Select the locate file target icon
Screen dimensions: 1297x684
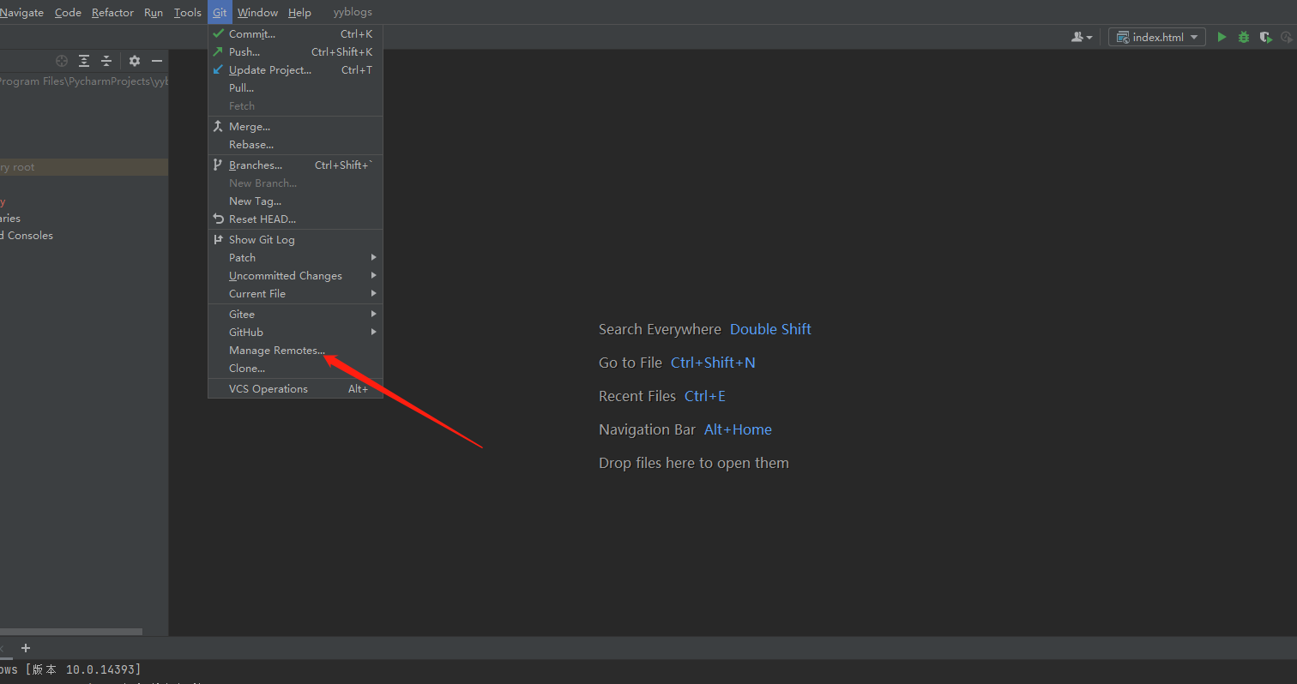pos(61,60)
